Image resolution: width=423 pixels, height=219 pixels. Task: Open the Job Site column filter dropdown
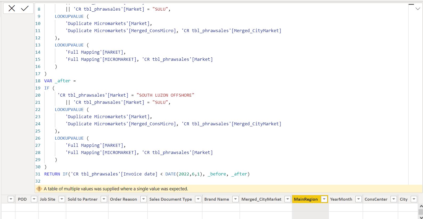(62, 199)
